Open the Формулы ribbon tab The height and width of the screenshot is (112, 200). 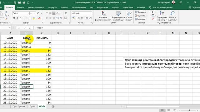click(x=52, y=7)
